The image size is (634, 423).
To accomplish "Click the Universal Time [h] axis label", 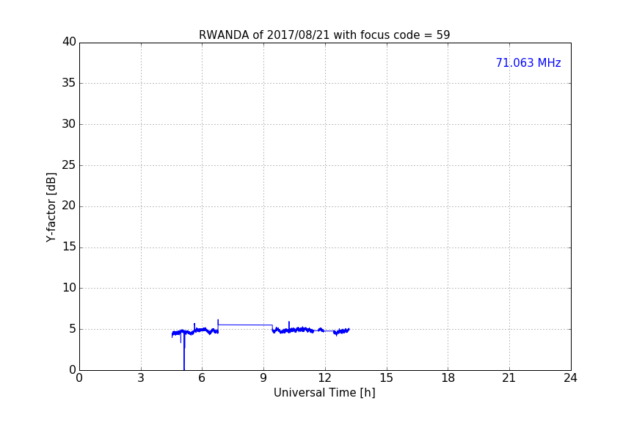I will [324, 393].
